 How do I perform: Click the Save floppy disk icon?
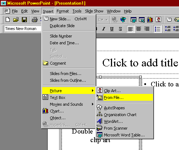(24, 20)
